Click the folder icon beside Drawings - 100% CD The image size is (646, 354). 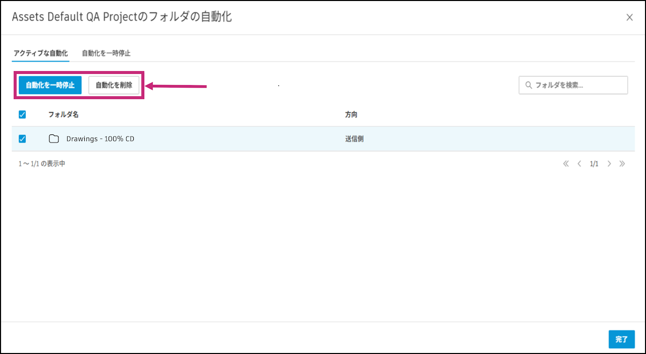[54, 139]
